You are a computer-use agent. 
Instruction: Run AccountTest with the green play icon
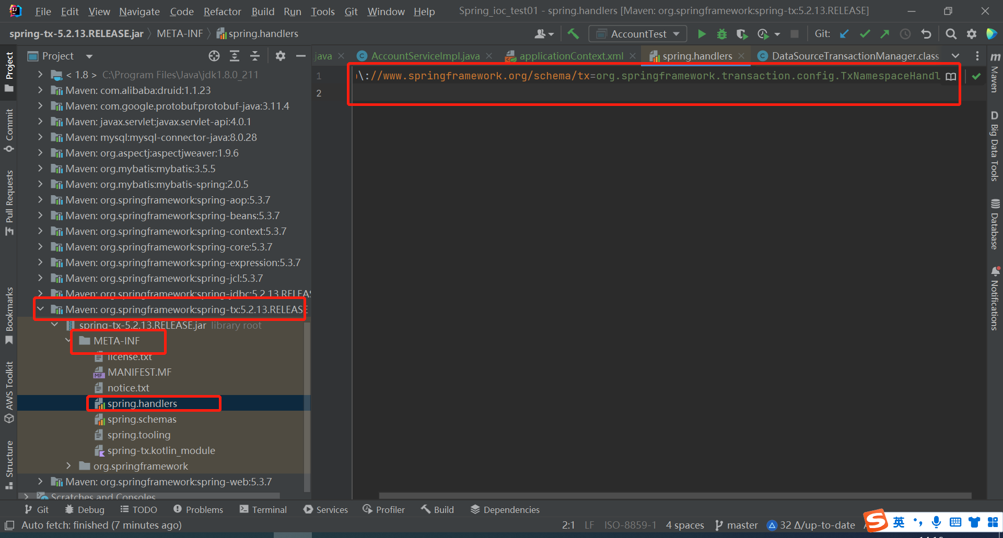[702, 34]
